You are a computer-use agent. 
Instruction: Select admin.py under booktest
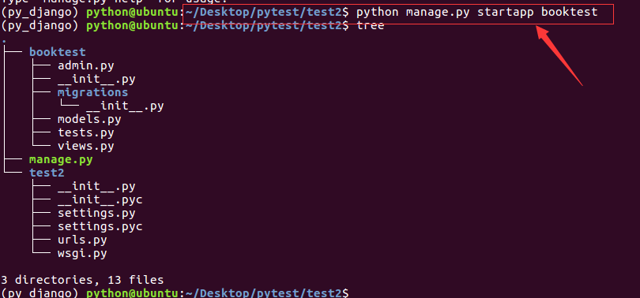coord(85,65)
